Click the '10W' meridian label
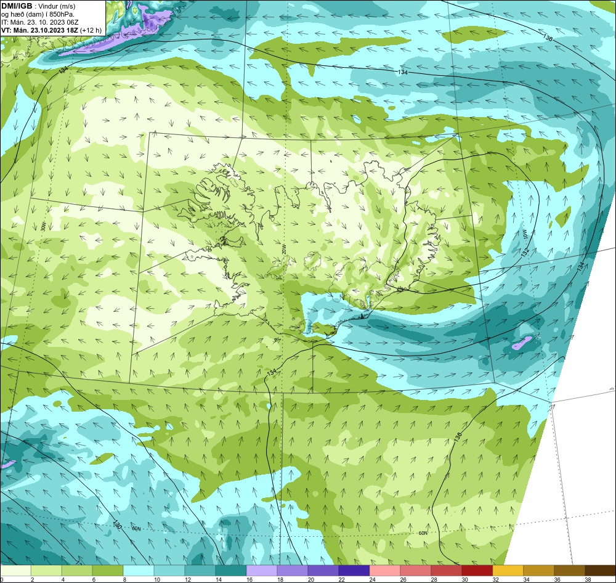The width and height of the screenshot is (616, 583). [x=524, y=234]
